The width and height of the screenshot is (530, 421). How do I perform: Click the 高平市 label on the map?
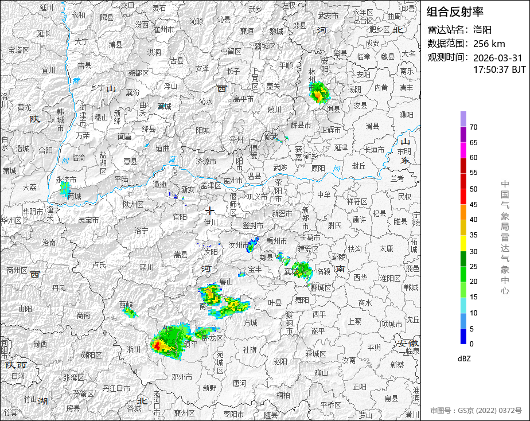243,99
